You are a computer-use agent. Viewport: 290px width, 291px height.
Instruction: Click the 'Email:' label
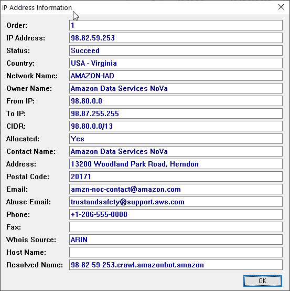click(x=17, y=190)
